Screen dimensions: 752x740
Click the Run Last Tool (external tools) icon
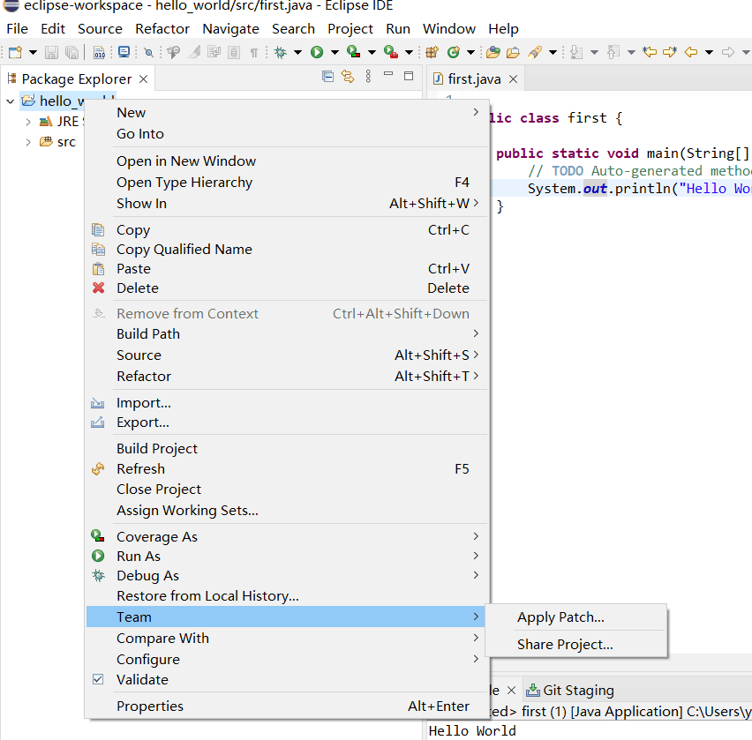[x=391, y=52]
